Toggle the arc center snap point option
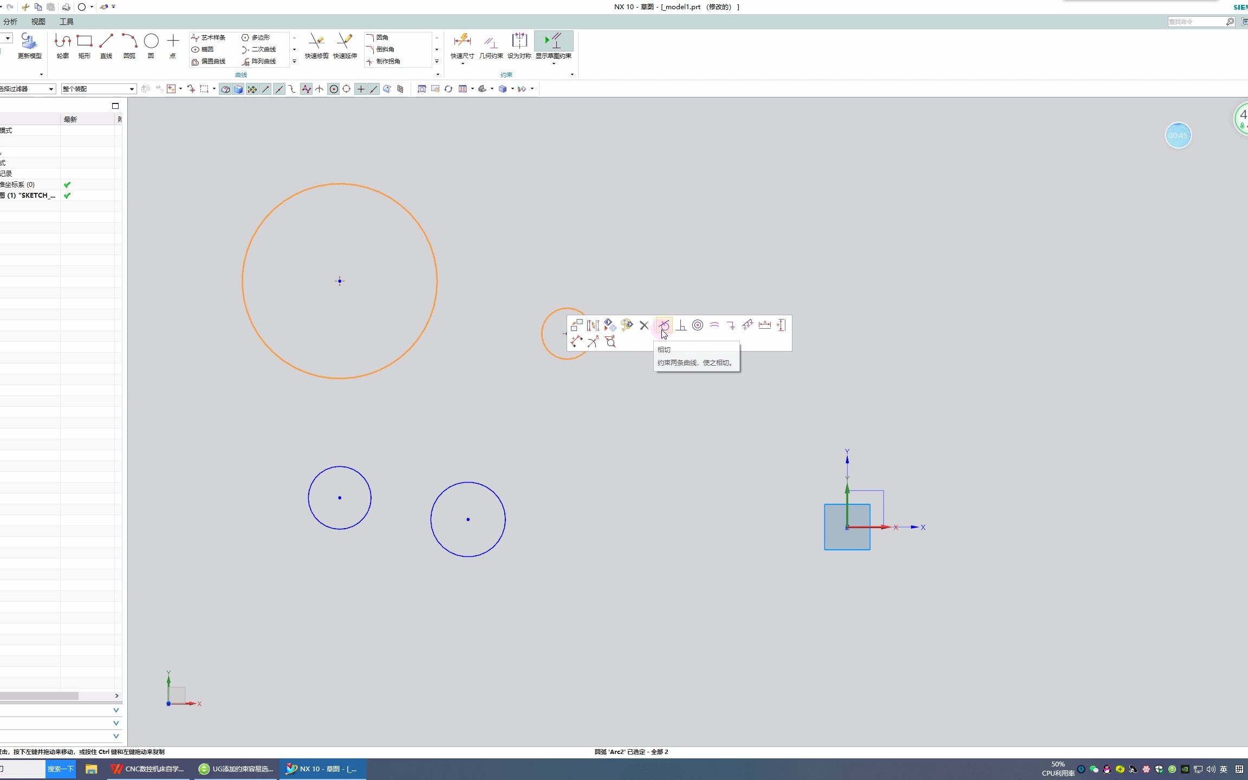 (x=334, y=89)
